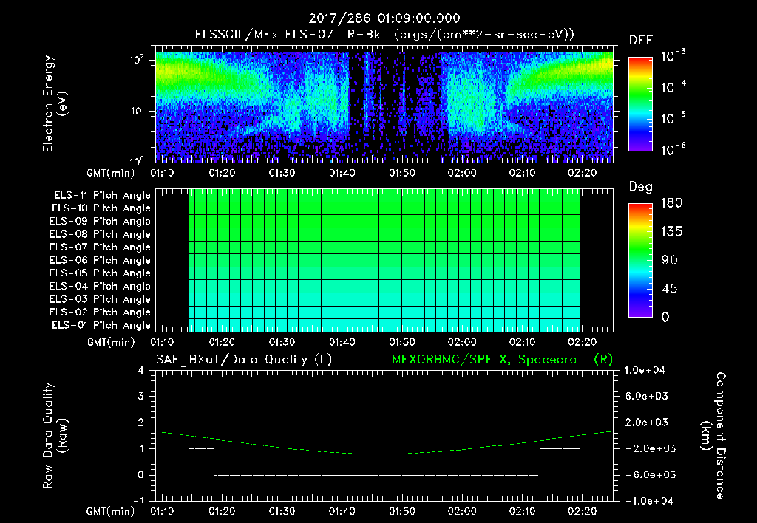Click the 'Component Distance (km)' axis label

pos(713,436)
